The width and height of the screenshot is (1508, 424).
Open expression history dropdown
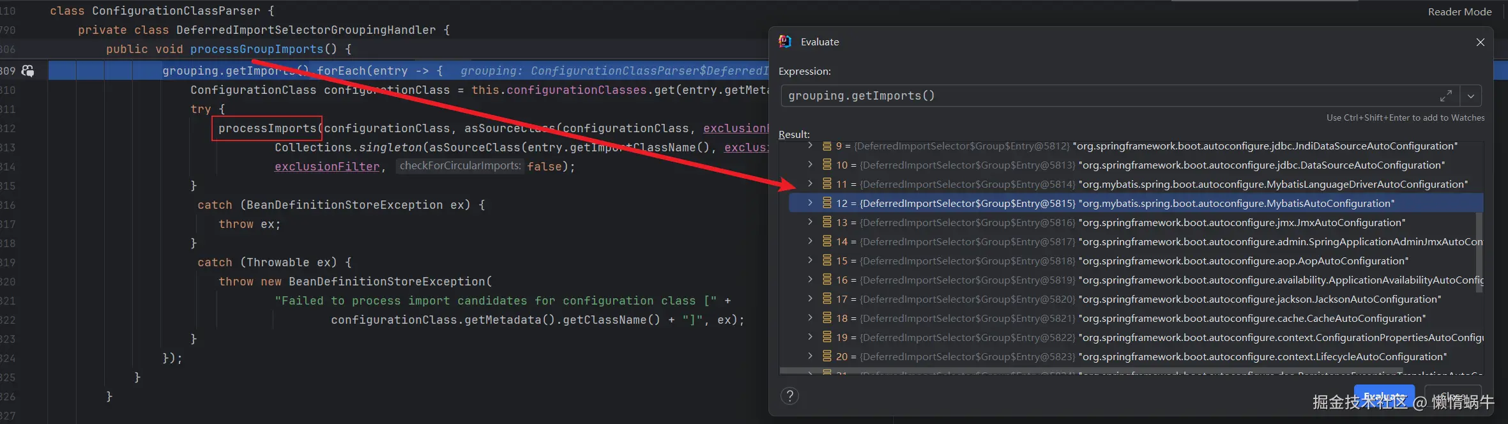click(x=1471, y=96)
